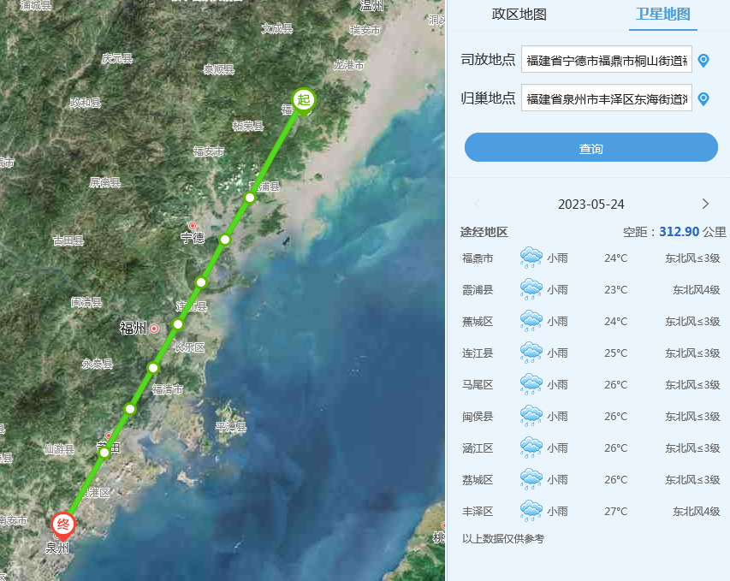Click the red end marker 终 on map
The image size is (730, 581).
point(63,523)
